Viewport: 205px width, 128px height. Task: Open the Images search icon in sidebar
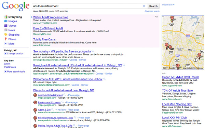(x=6, y=21)
